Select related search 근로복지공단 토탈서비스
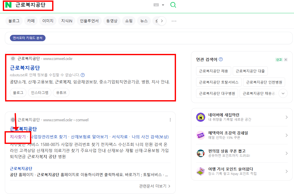The image size is (294, 194). click(x=219, y=82)
